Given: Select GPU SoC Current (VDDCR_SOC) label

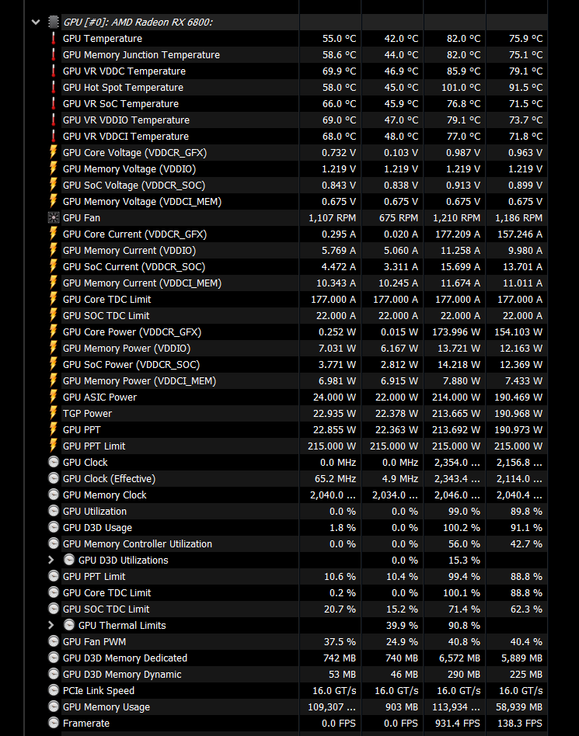Looking at the screenshot, I should tap(134, 266).
